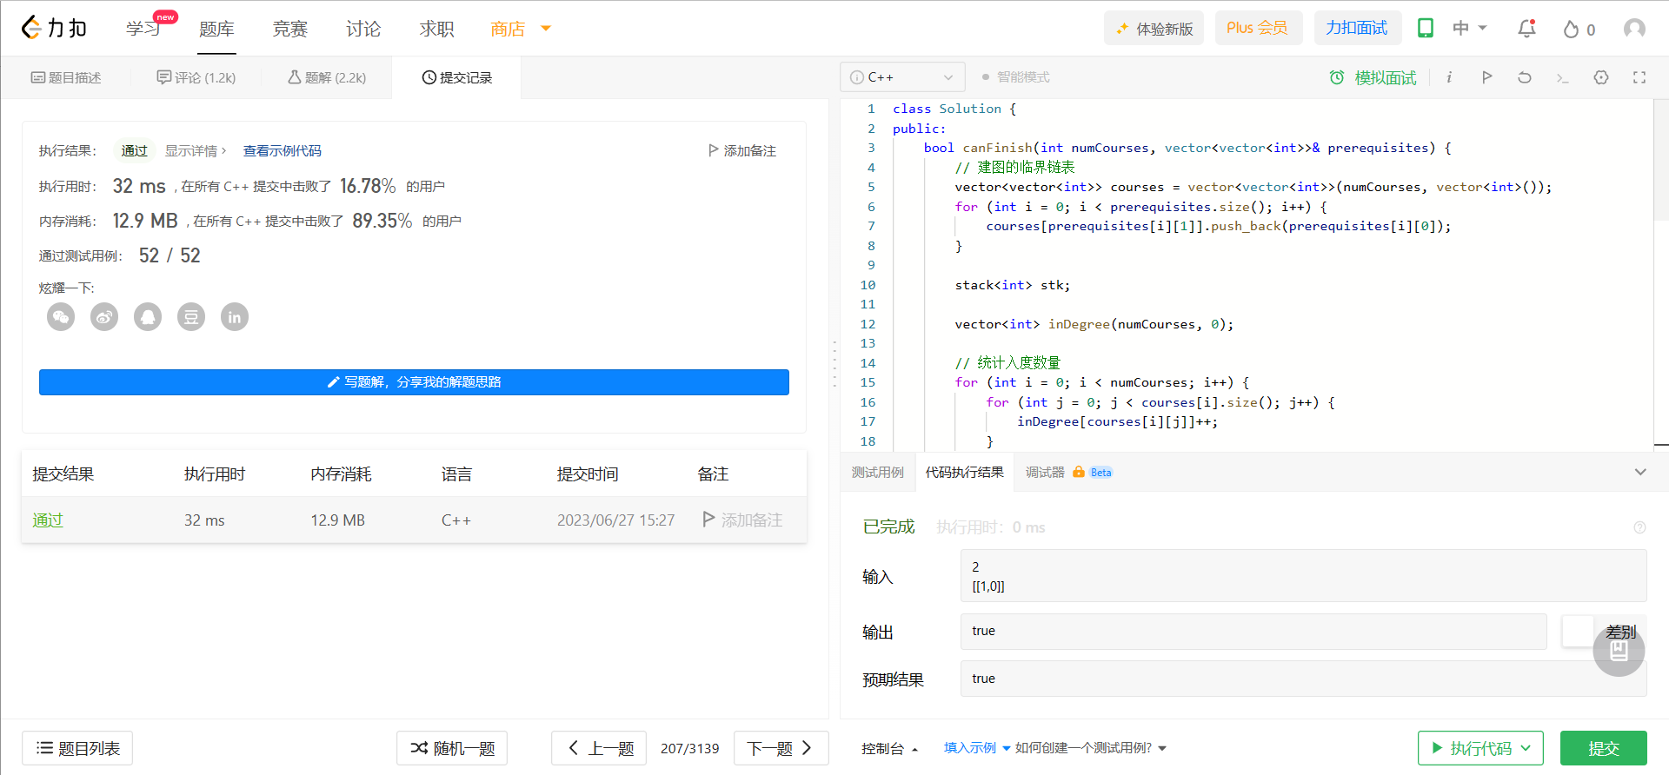Share result to WeChat
Viewport: 1669px width, 775px height.
(61, 317)
